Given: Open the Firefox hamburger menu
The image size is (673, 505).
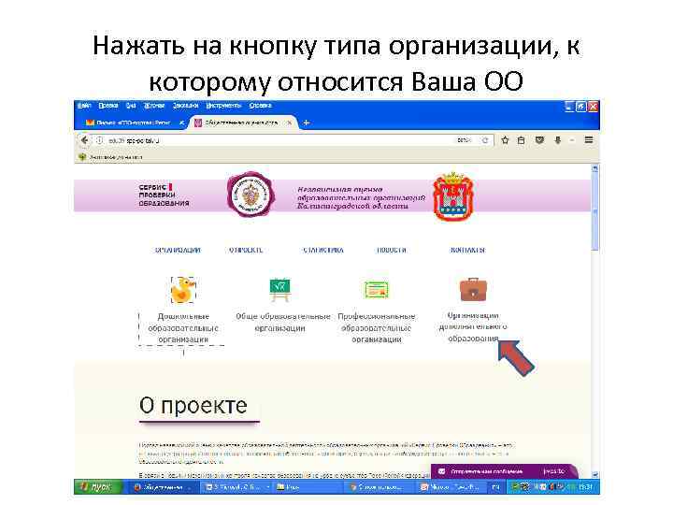Looking at the screenshot, I should [x=589, y=140].
